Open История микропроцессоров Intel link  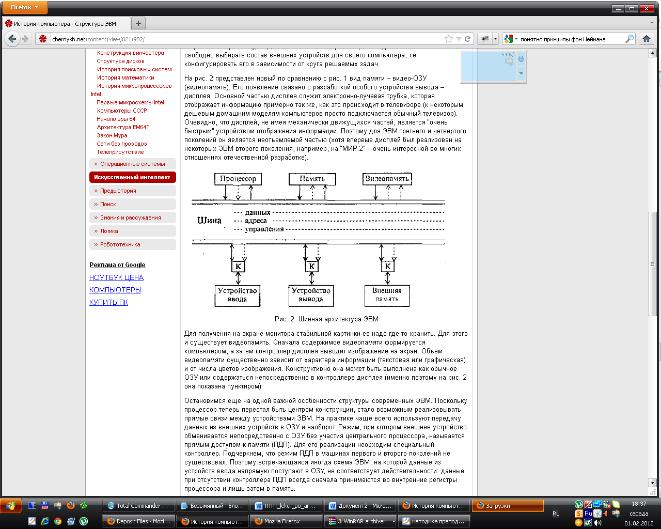[x=132, y=90]
